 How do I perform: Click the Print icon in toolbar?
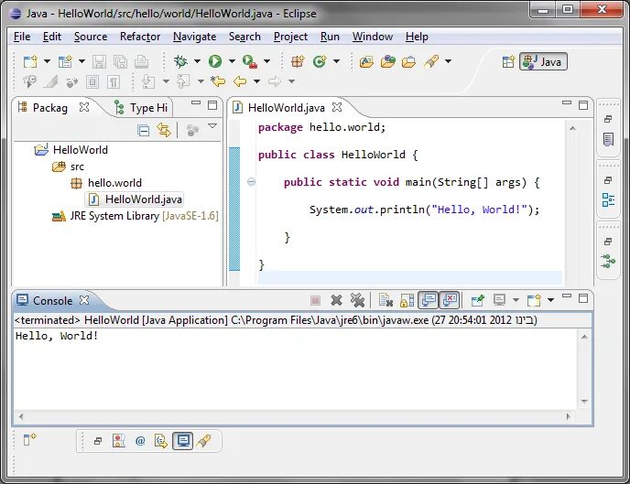(x=141, y=62)
